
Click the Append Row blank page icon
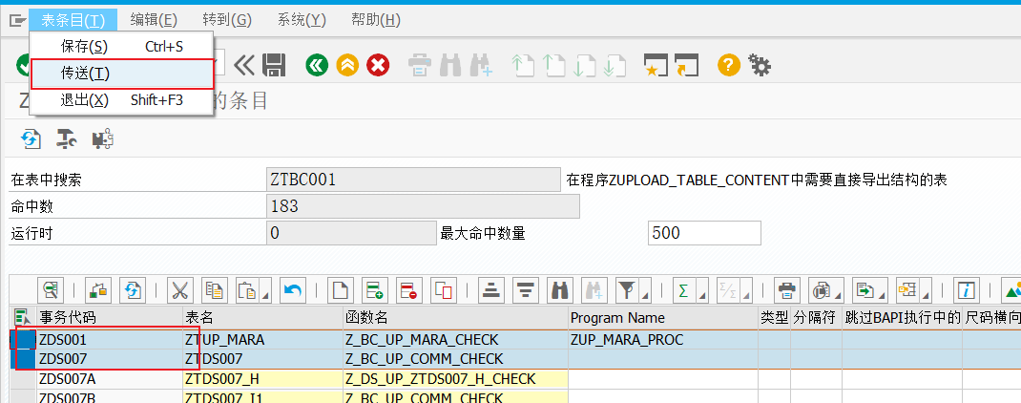(x=341, y=290)
